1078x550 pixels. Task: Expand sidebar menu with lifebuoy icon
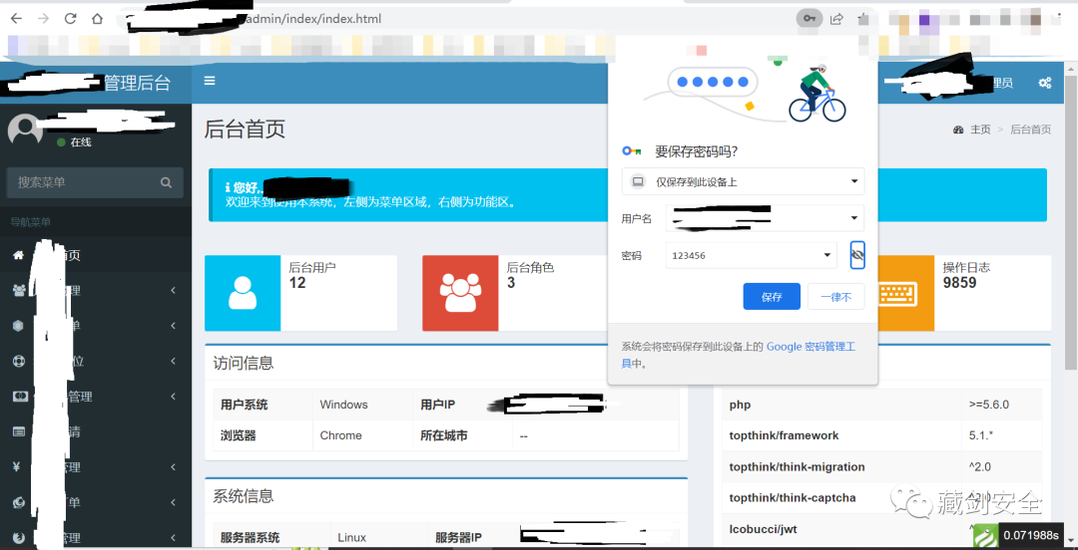(96, 361)
